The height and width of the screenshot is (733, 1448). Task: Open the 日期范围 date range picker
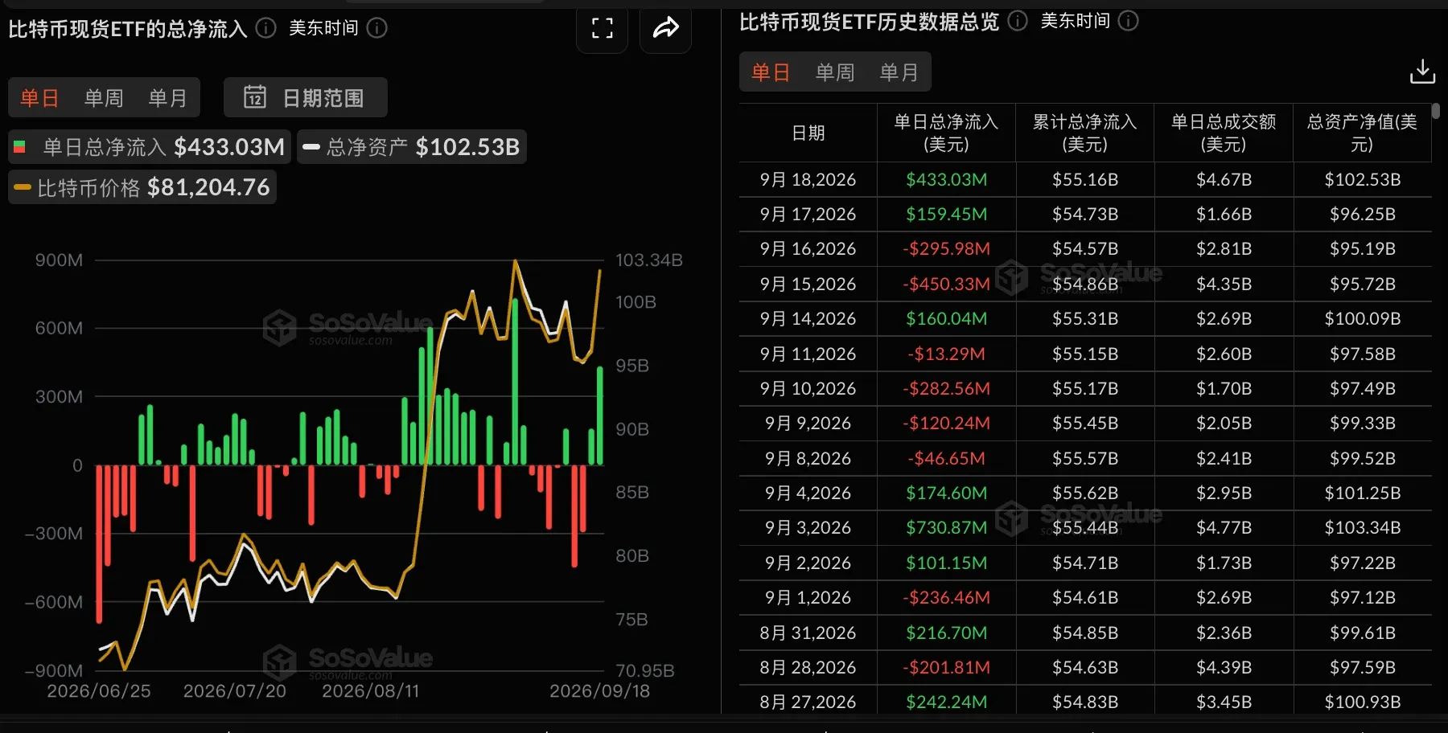306,97
